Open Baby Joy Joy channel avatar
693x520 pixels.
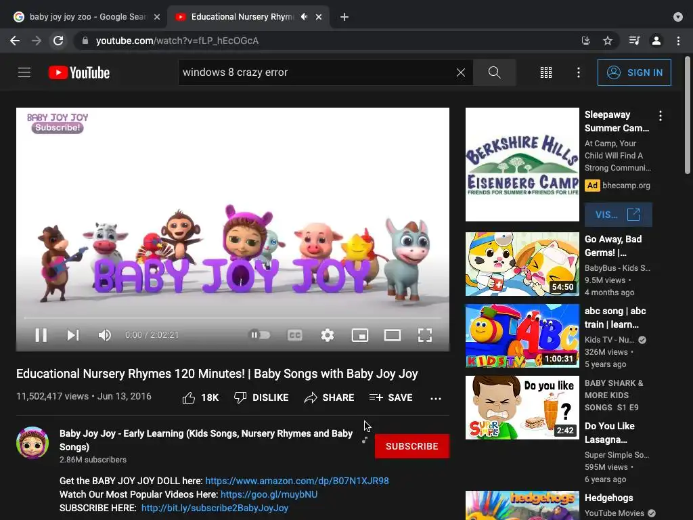(32, 443)
